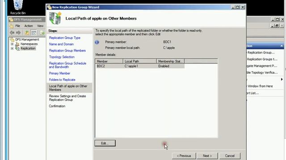Select Namespaces in the console tree
Viewport: 286px width, 160px height.
pyautogui.click(x=29, y=44)
